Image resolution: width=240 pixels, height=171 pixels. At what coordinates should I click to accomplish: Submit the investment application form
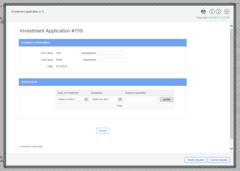coord(103,131)
